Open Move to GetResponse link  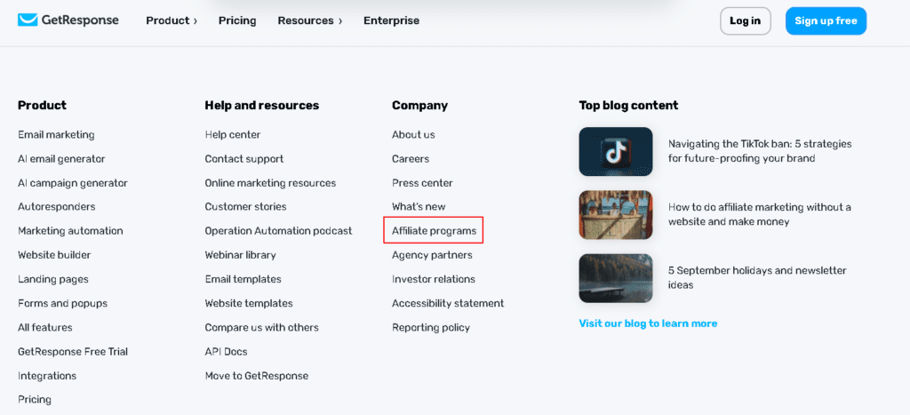click(257, 376)
